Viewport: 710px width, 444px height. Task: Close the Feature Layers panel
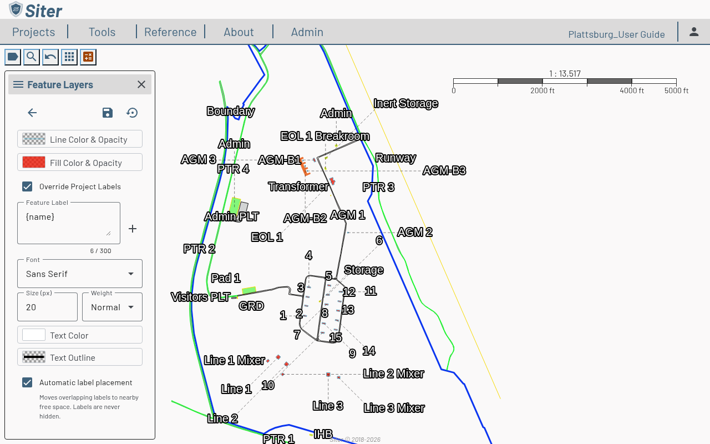coord(141,84)
